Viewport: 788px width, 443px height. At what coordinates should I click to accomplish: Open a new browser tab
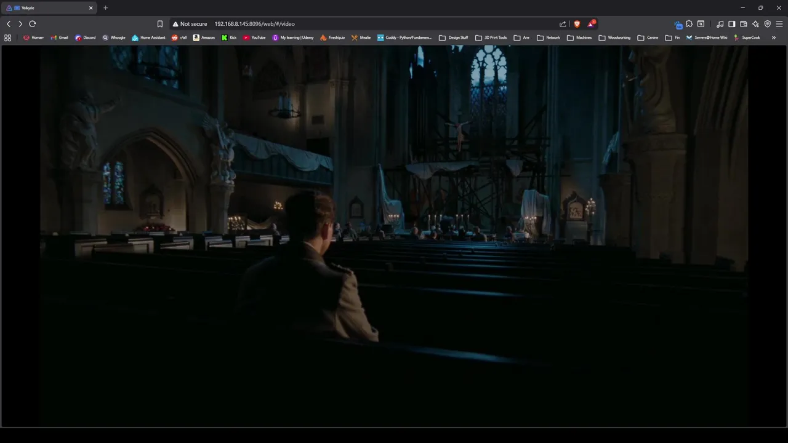pos(105,8)
